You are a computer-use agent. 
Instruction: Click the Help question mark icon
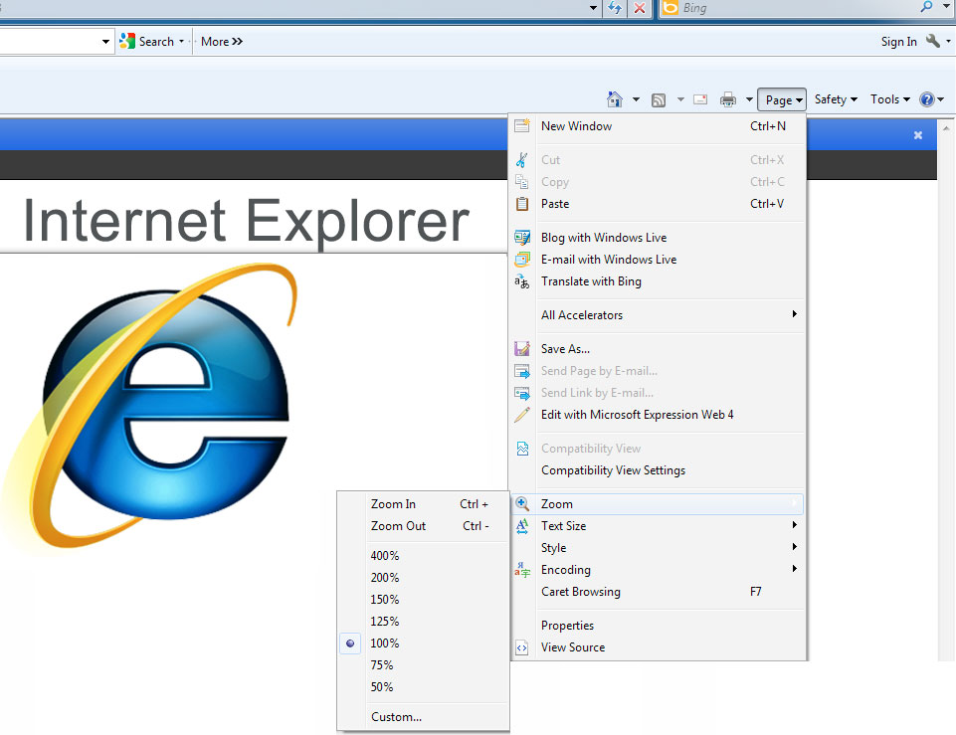[927, 99]
